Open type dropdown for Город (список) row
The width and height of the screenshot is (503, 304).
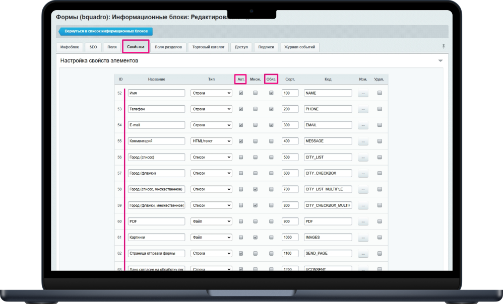(x=211, y=157)
